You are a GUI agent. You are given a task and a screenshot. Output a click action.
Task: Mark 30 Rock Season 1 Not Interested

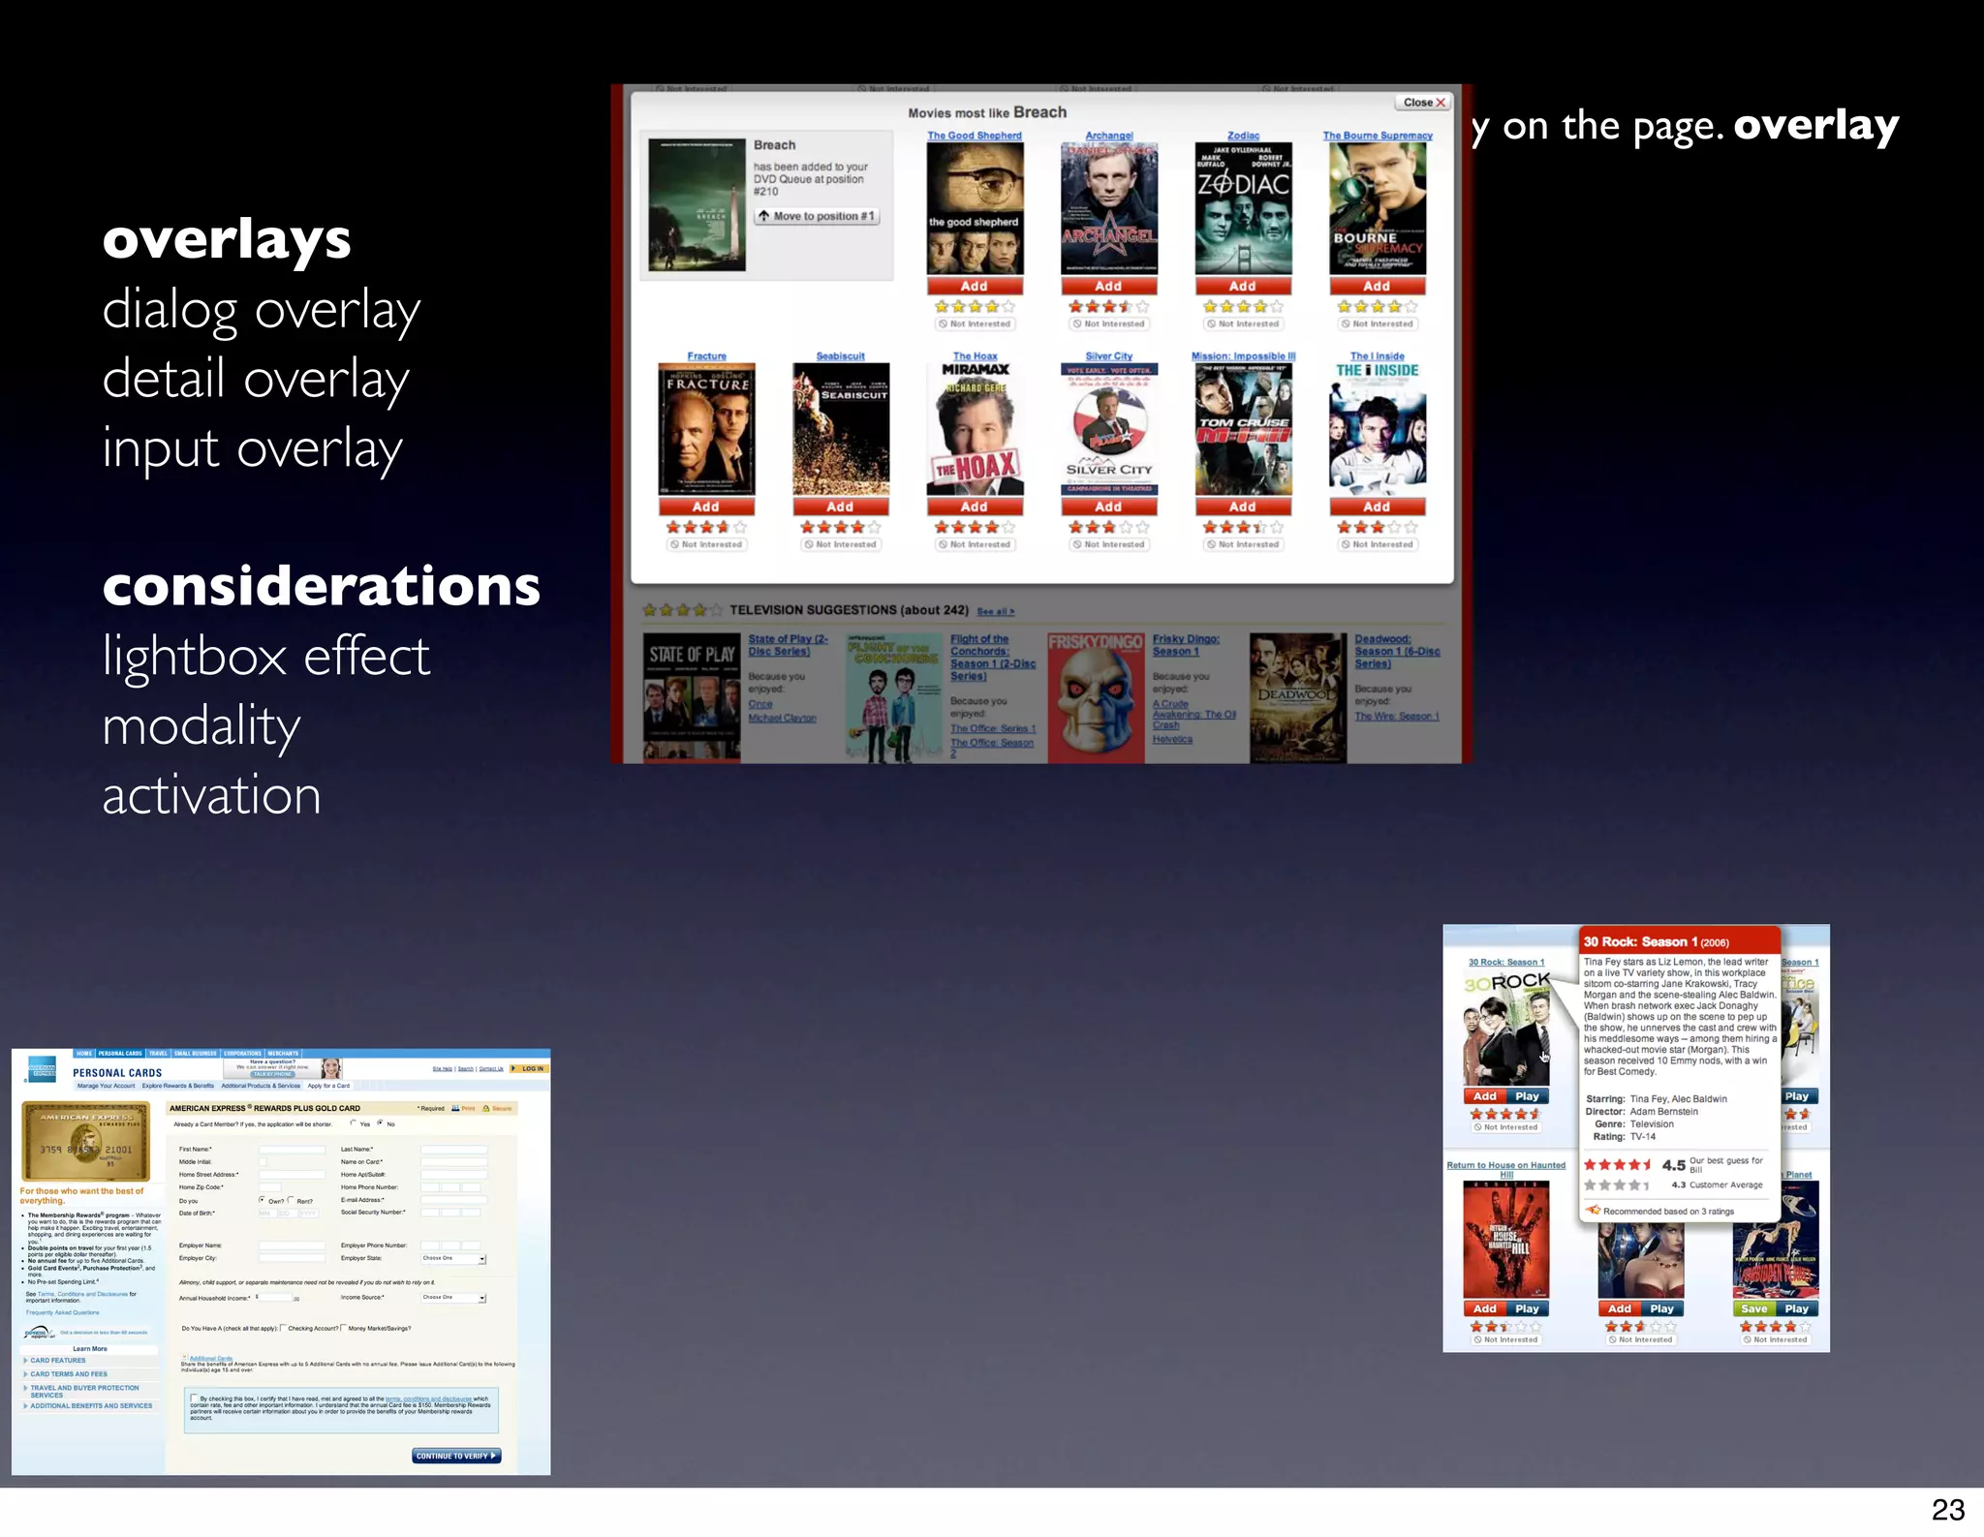tap(1506, 1127)
